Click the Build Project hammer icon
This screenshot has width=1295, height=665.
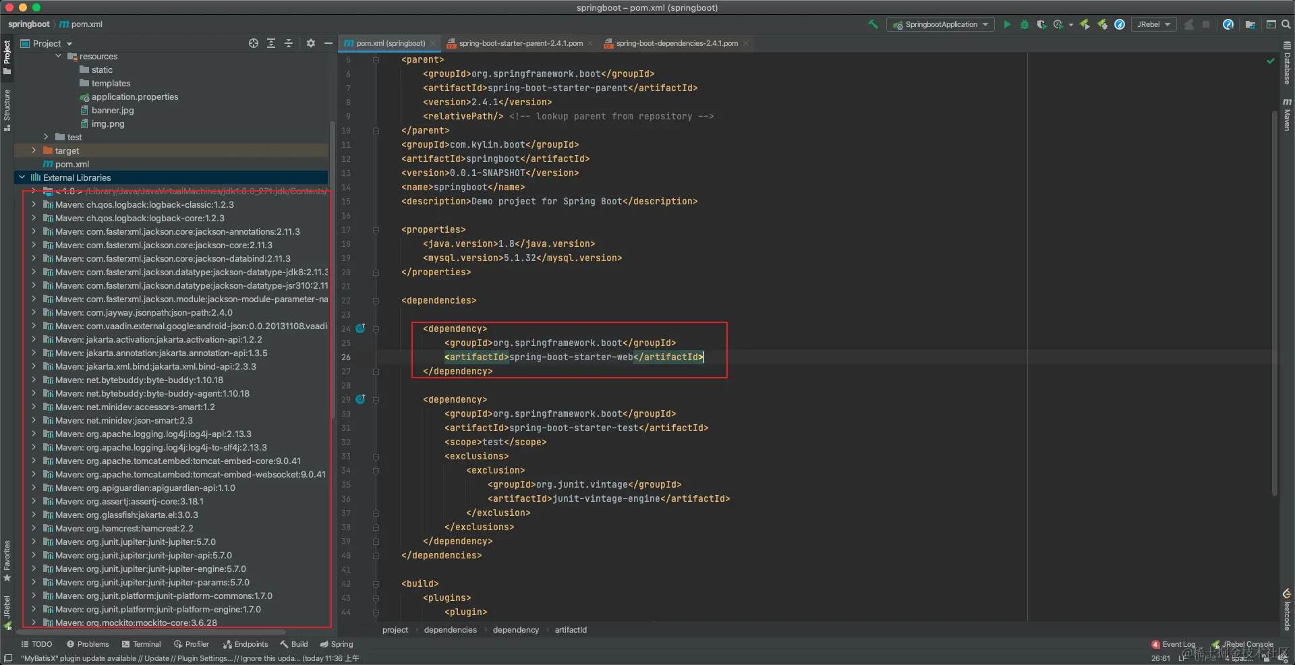(873, 24)
